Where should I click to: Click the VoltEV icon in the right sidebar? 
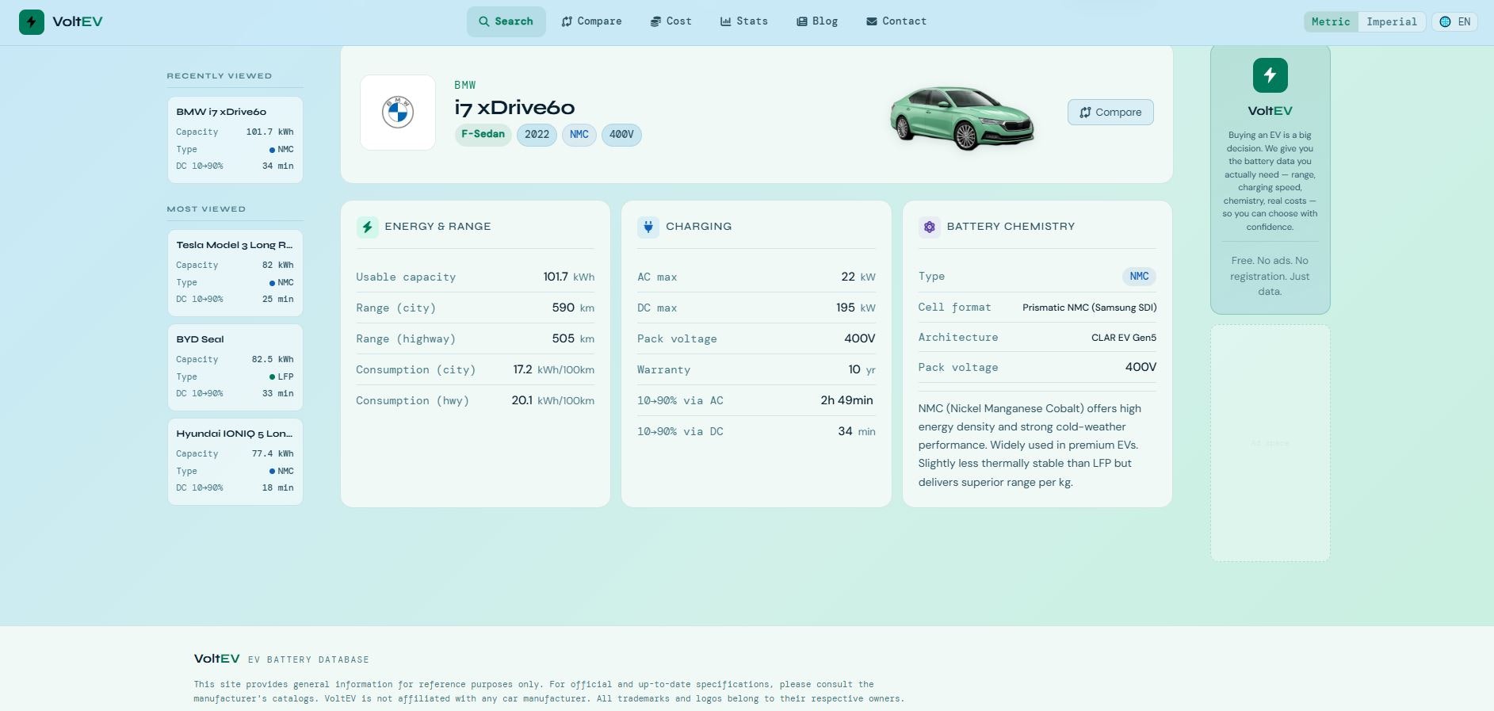pyautogui.click(x=1270, y=75)
